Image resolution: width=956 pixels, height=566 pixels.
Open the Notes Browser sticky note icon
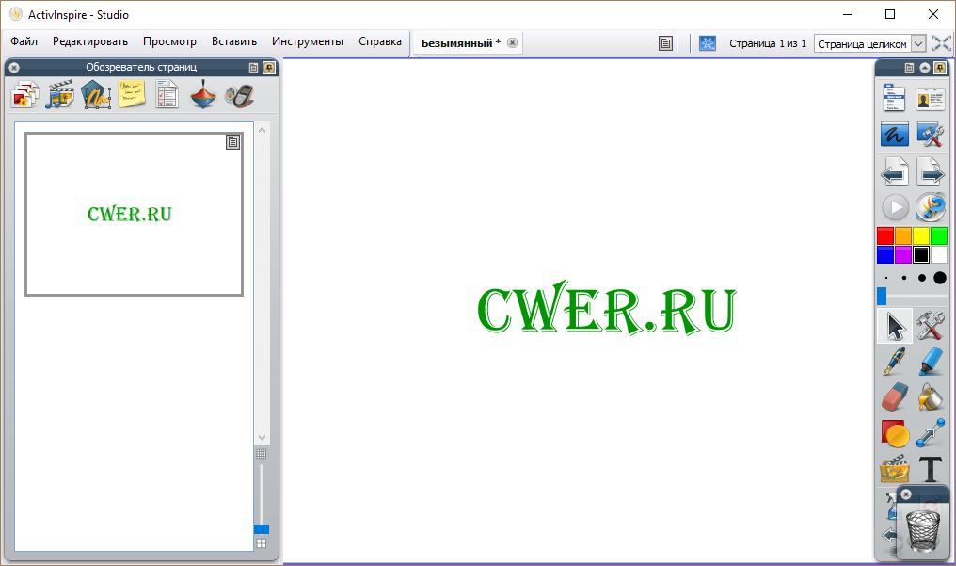click(x=132, y=94)
